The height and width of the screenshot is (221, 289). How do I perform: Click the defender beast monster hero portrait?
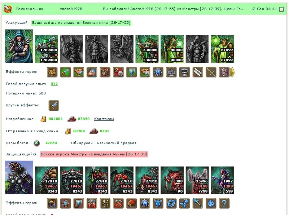tap(19, 177)
